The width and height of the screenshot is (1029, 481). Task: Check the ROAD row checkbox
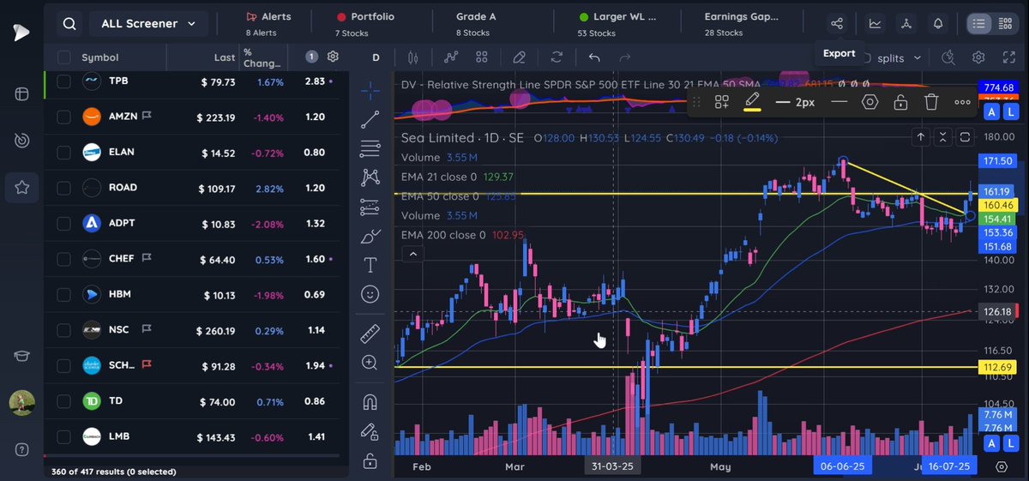(x=64, y=188)
